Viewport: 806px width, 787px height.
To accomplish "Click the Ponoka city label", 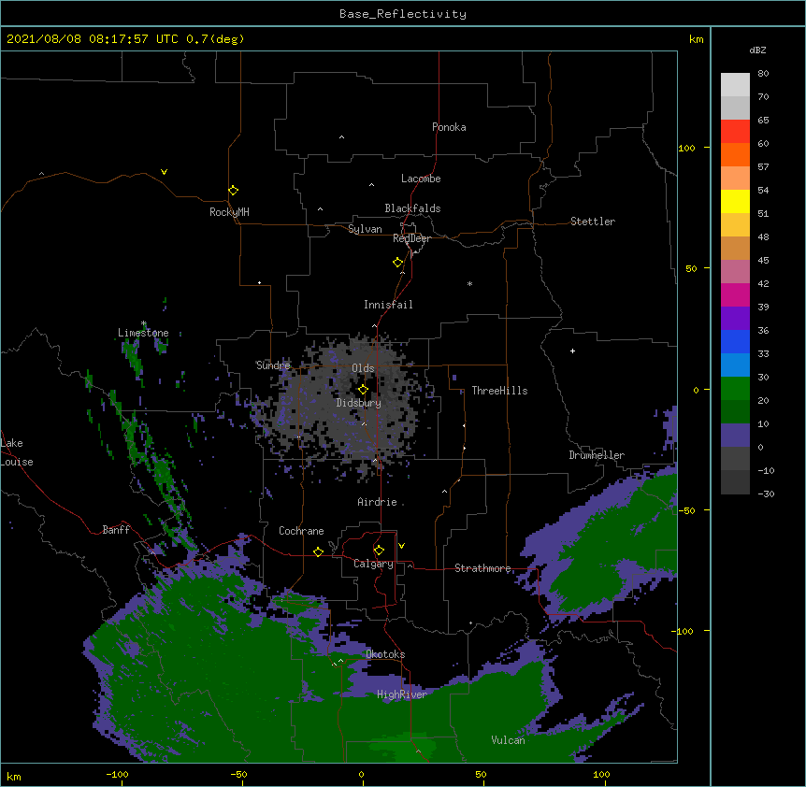I will point(449,127).
